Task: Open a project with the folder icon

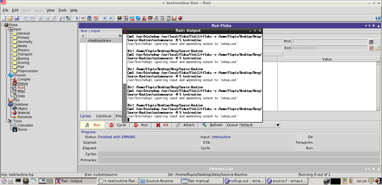Action: [10, 18]
